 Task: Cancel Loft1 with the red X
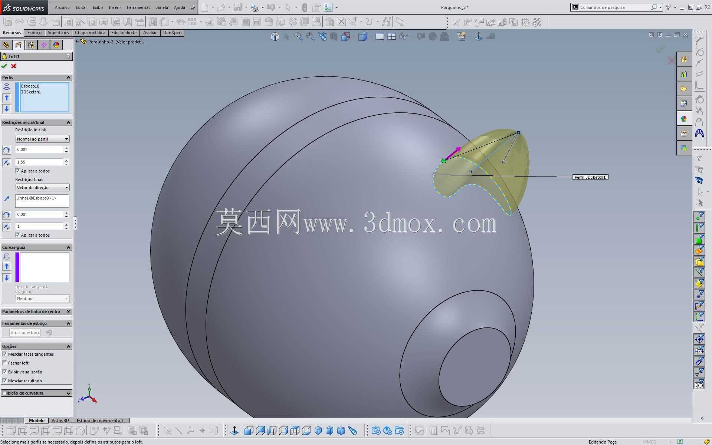(x=14, y=66)
